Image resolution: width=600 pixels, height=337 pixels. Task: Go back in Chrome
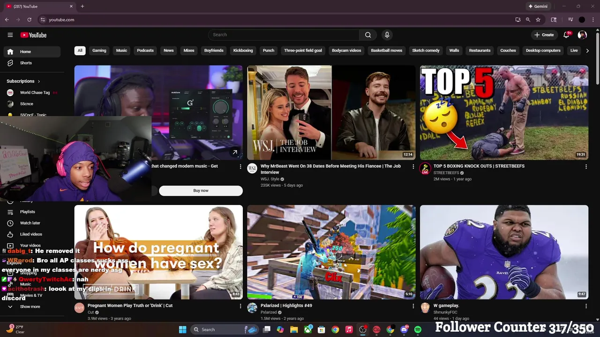(7, 20)
